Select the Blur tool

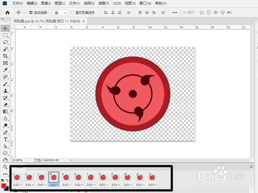tap(5, 119)
